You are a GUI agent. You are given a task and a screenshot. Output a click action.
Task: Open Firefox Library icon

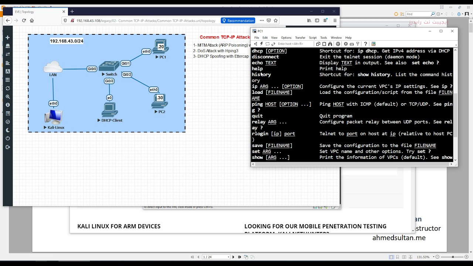[x=309, y=21]
